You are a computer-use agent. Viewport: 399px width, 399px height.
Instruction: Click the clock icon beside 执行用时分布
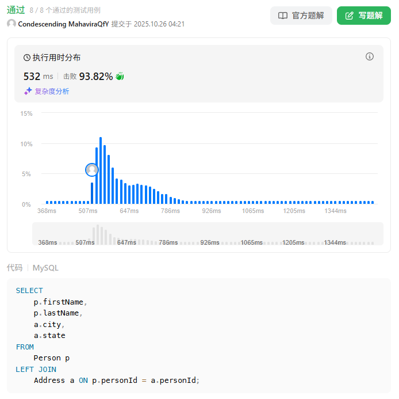click(27, 58)
